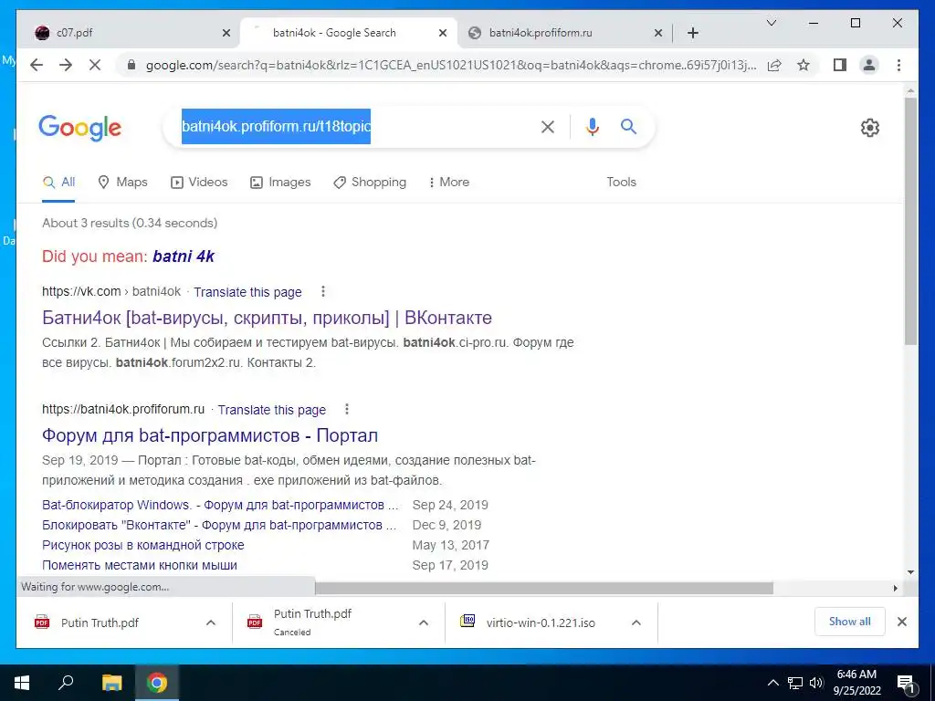This screenshot has width=935, height=701.
Task: Open Форум для bat-программистов - Портал result
Action: pyautogui.click(x=210, y=435)
